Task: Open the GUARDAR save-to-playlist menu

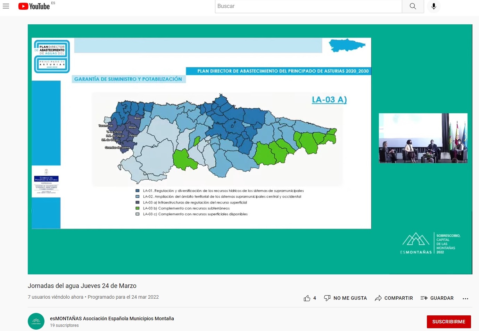Action: tap(437, 298)
